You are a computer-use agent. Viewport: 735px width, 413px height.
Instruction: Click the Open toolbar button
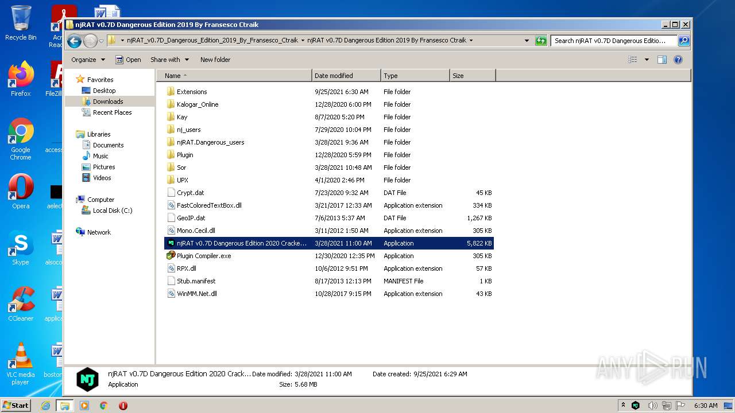click(x=128, y=60)
